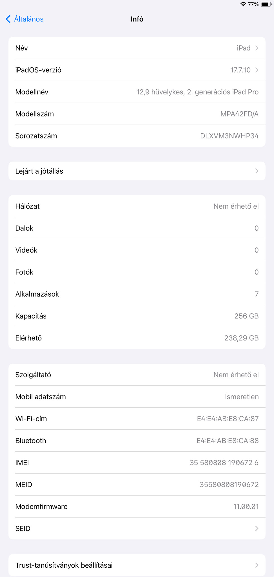Screen dimensions: 274x577
Task: Tap the Modemfirmware version row
Action: coord(137,507)
